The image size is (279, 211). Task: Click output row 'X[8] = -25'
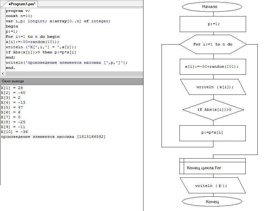[13, 122]
